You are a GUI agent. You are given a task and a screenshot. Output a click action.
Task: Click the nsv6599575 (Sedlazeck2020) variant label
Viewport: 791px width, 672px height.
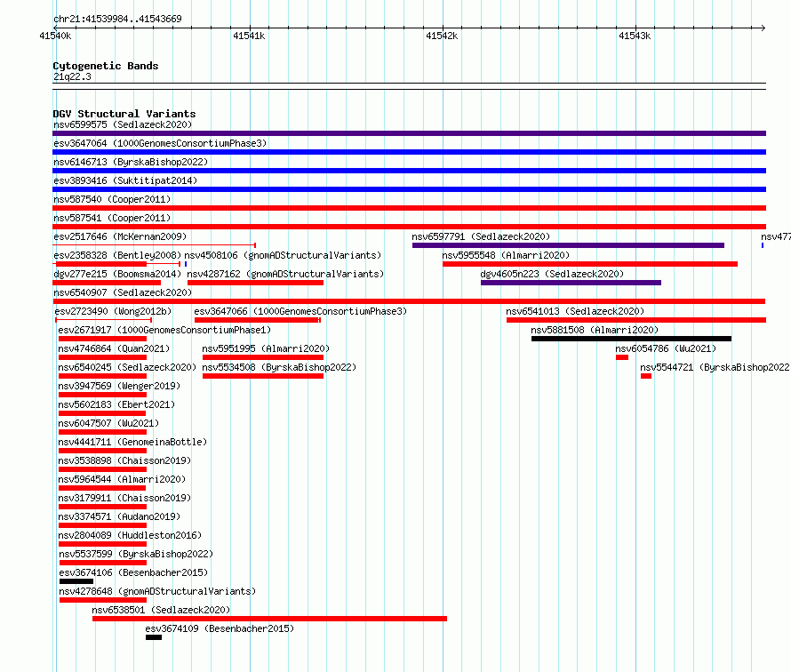click(123, 124)
